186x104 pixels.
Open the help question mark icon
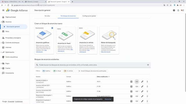point(174,10)
